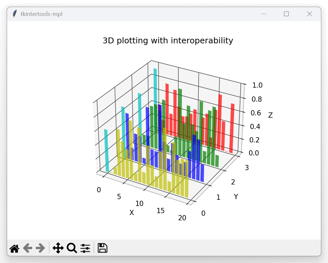Click the X axis label
Image resolution: width=328 pixels, height=263 pixels.
pyautogui.click(x=132, y=212)
